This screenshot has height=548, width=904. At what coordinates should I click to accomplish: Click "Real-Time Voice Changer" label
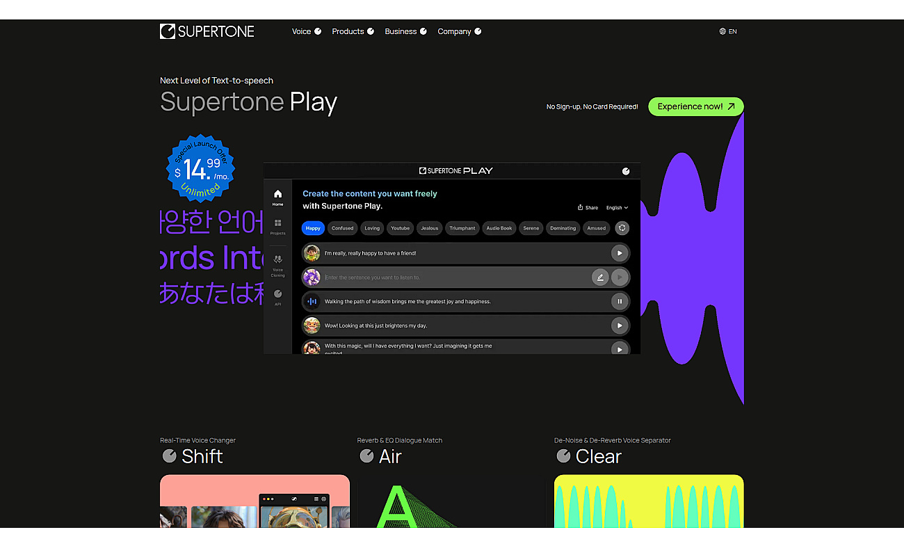(197, 440)
